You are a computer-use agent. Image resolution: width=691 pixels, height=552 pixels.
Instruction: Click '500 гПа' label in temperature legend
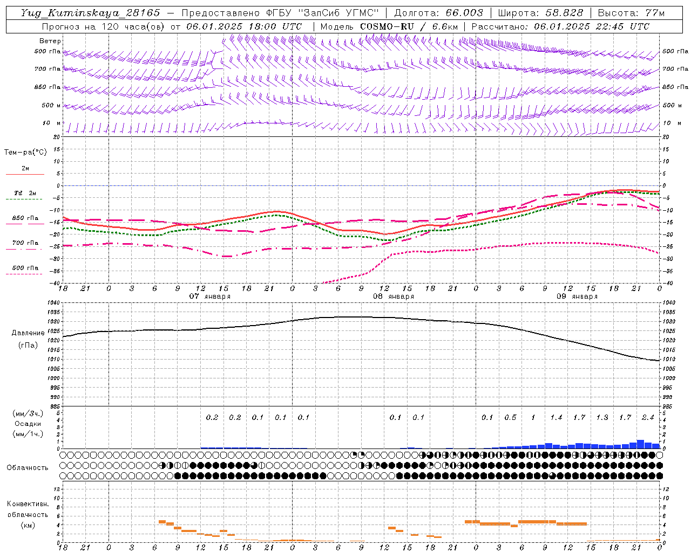tap(25, 268)
